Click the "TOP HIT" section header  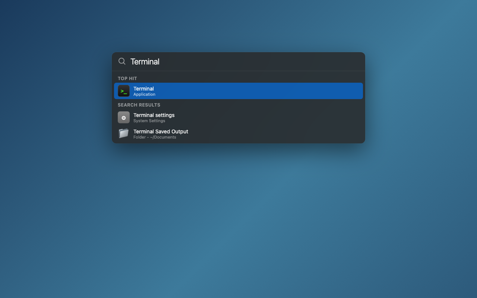(x=127, y=79)
